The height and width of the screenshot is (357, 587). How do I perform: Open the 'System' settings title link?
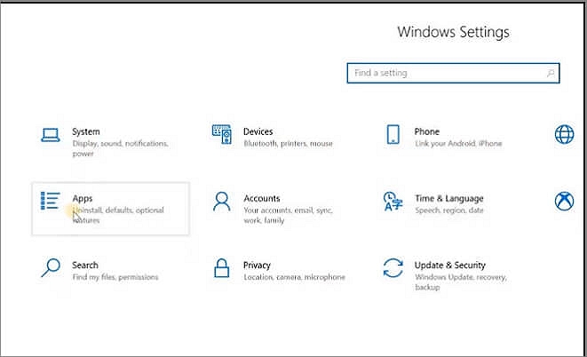(86, 131)
